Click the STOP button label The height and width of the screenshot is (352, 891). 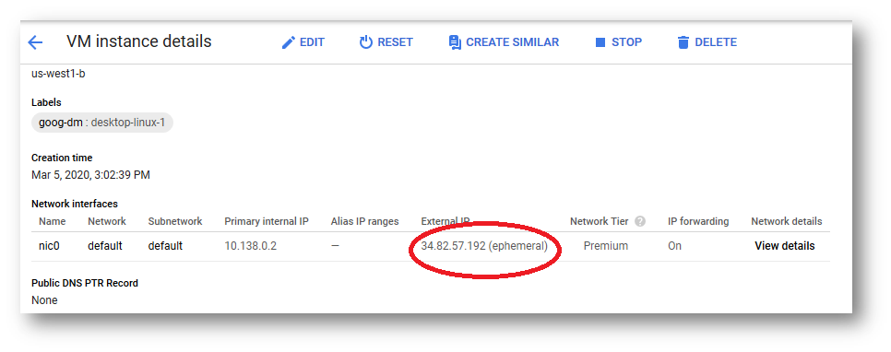click(626, 42)
